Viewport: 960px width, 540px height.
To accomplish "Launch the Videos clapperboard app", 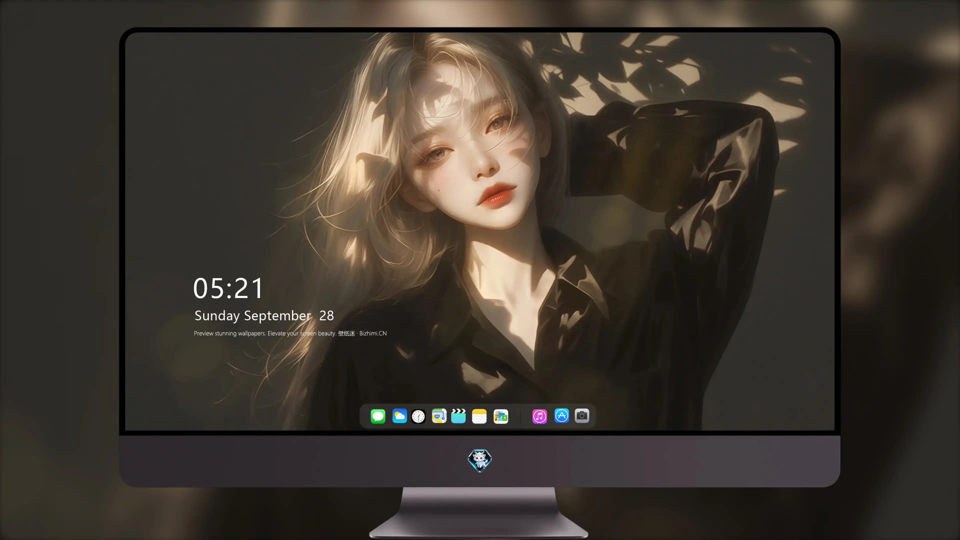I will (458, 416).
